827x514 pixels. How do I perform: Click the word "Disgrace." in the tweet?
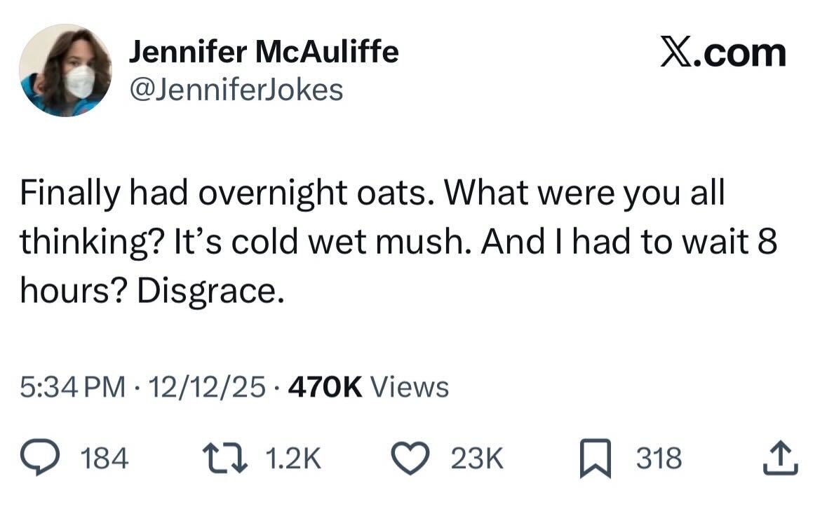click(x=211, y=288)
